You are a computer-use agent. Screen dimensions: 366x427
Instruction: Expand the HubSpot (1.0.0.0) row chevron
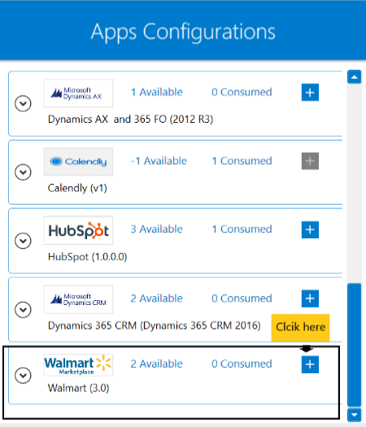pyautogui.click(x=23, y=241)
